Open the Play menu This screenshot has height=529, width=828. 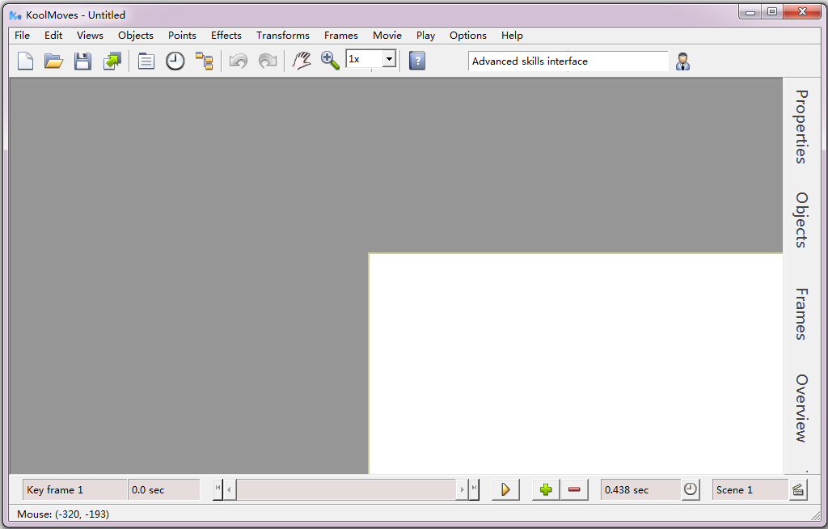(425, 36)
